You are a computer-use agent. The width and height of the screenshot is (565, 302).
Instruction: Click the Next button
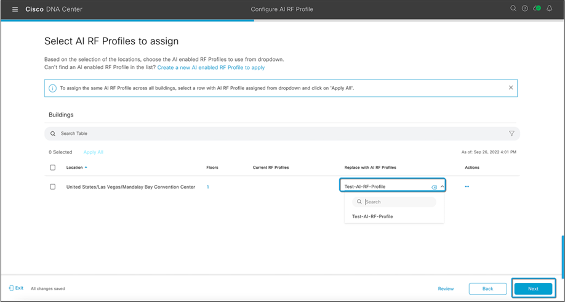pyautogui.click(x=533, y=288)
